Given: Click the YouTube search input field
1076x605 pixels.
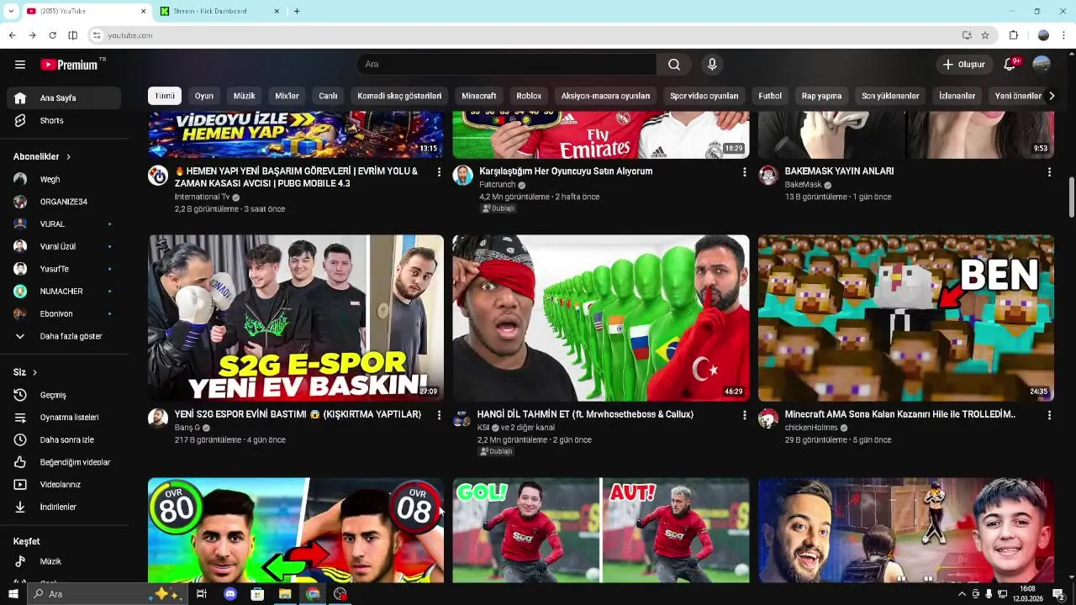Looking at the screenshot, I should coord(506,65).
